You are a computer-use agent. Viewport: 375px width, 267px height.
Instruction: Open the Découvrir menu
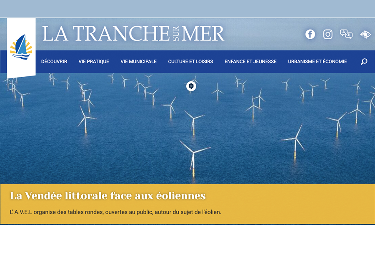tap(54, 62)
